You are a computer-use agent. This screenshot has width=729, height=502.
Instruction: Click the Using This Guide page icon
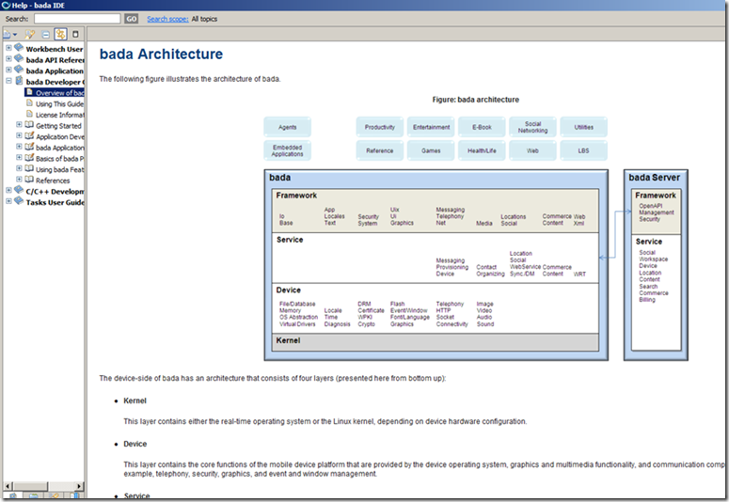pyautogui.click(x=30, y=103)
